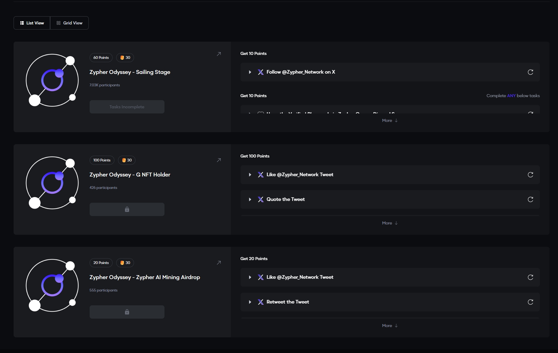Show more tasks for G NFT Holder
The width and height of the screenshot is (558, 353).
point(390,223)
